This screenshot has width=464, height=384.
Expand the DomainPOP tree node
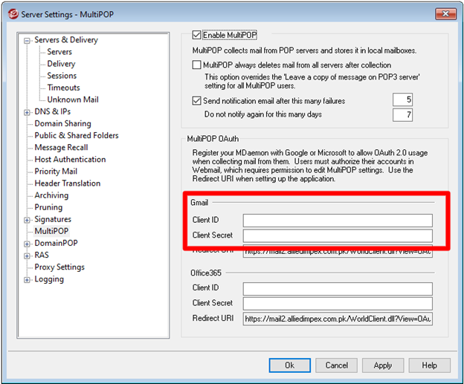click(28, 244)
